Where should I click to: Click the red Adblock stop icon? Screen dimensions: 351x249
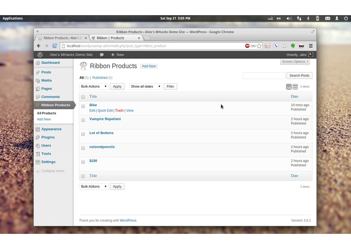tap(247, 46)
